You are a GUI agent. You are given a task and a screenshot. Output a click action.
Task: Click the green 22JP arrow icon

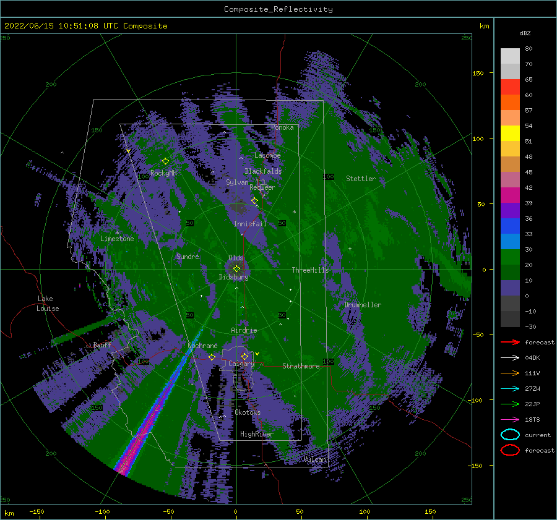[510, 404]
